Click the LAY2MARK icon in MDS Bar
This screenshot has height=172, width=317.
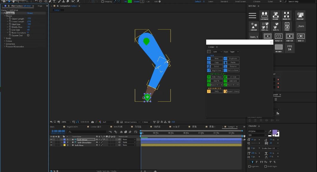click(x=264, y=15)
